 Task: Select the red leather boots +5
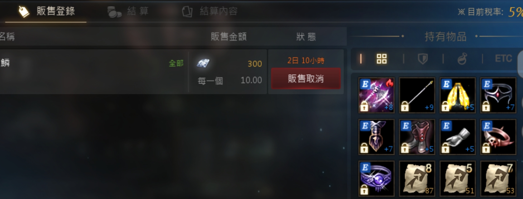click(x=417, y=137)
